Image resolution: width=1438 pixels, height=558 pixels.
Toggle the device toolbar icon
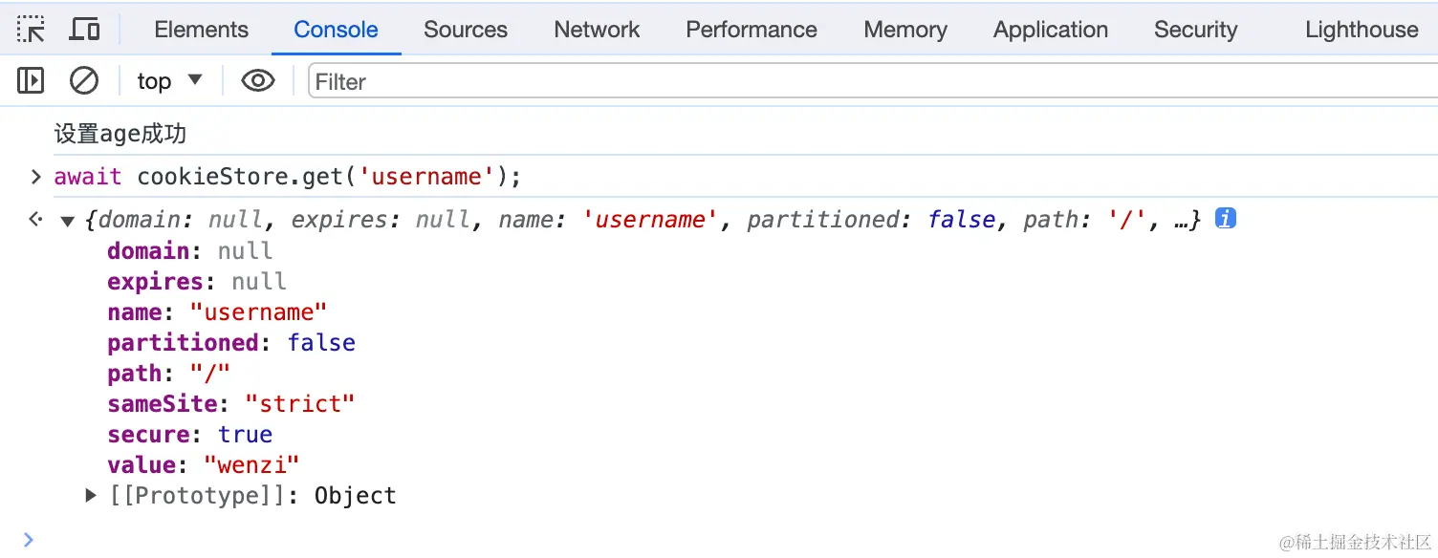(84, 30)
